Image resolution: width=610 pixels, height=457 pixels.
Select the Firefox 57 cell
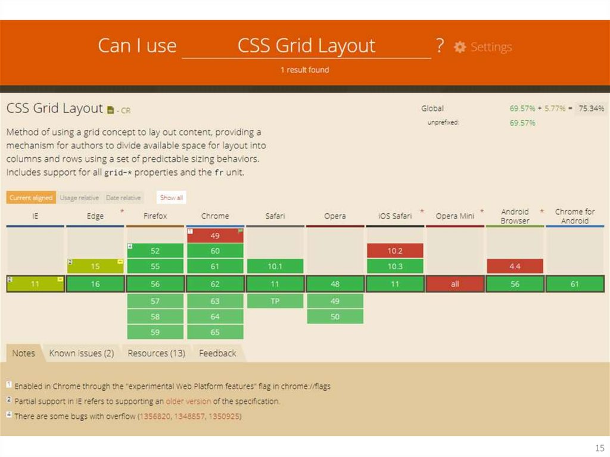(x=155, y=301)
